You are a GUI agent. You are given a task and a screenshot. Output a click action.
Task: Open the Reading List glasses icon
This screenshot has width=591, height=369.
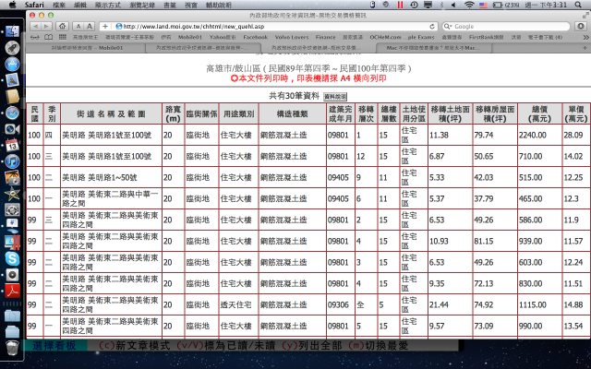[35, 37]
